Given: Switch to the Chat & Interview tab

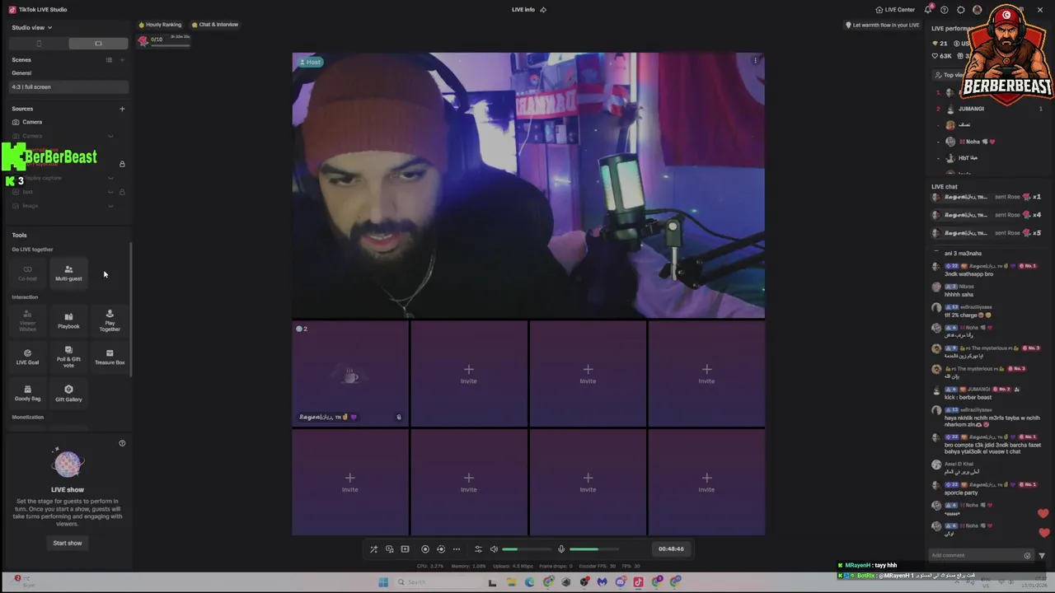Looking at the screenshot, I should point(214,25).
